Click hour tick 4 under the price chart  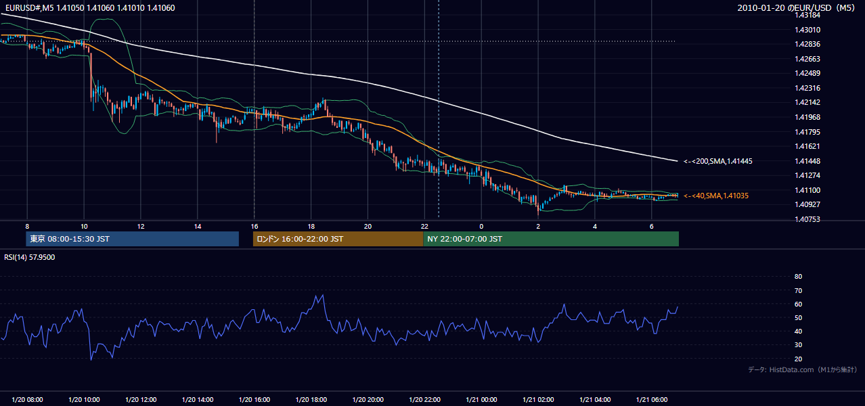click(595, 226)
